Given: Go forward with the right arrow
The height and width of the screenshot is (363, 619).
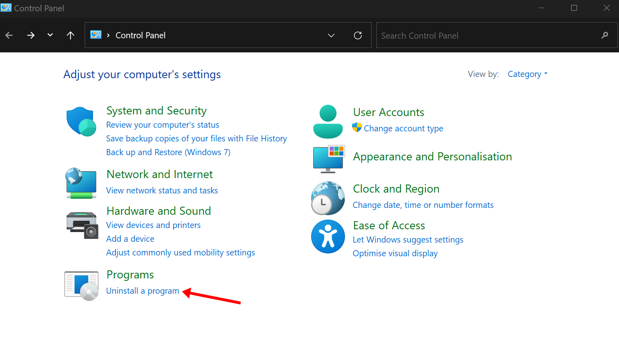Looking at the screenshot, I should coord(31,35).
